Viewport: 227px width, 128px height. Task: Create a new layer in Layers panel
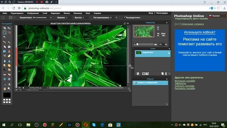point(162,74)
